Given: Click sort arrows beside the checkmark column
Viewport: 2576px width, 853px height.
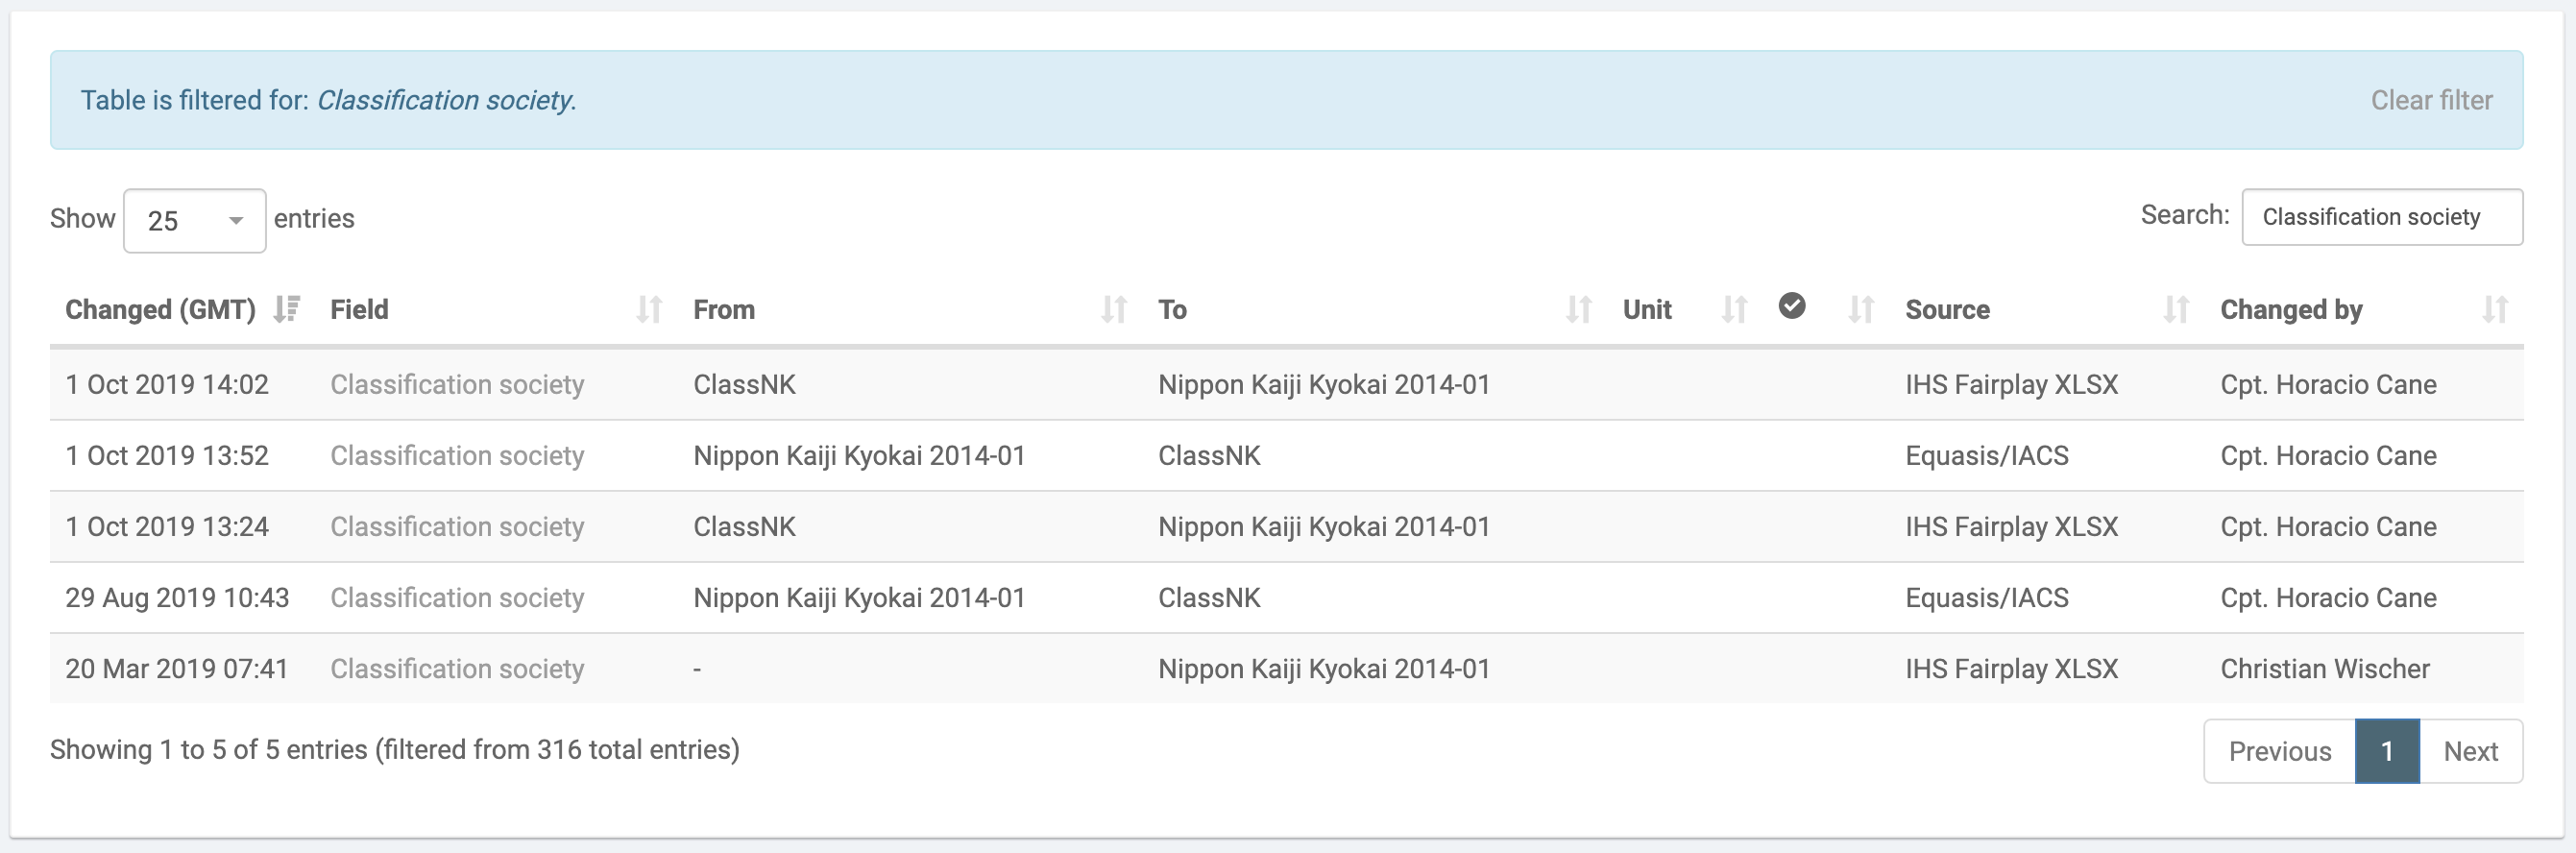Looking at the screenshot, I should (x=1860, y=310).
